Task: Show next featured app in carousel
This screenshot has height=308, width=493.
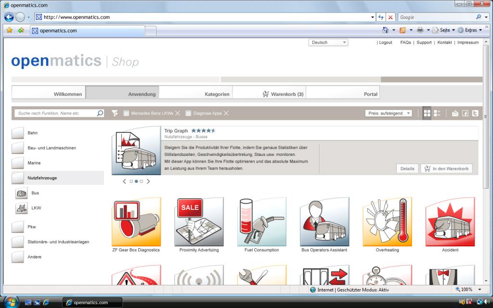Action: (148, 181)
